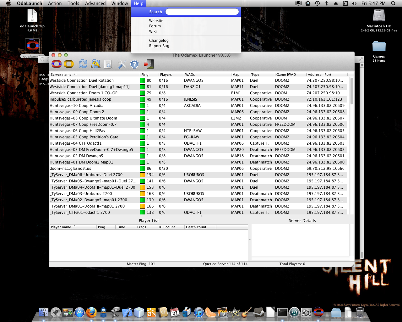Open the Advanced menu in menu bar

(95, 3)
